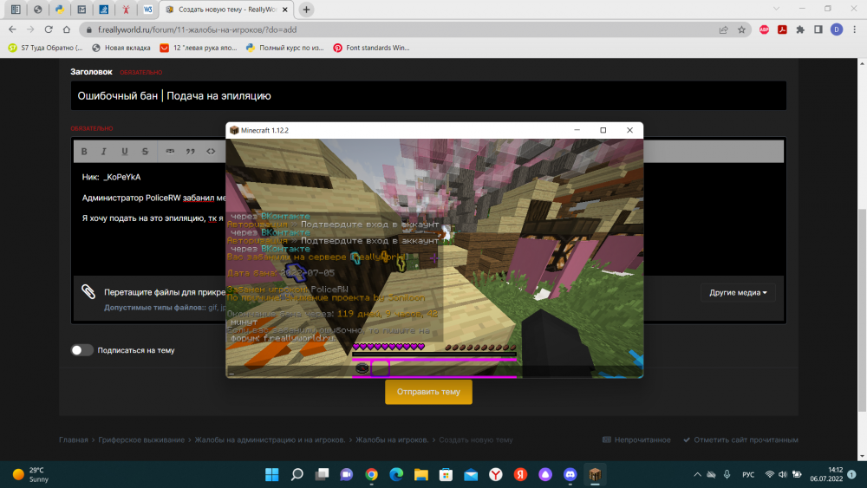This screenshot has width=867, height=488.
Task: Open the 'Непрочитанное' link
Action: click(636, 440)
